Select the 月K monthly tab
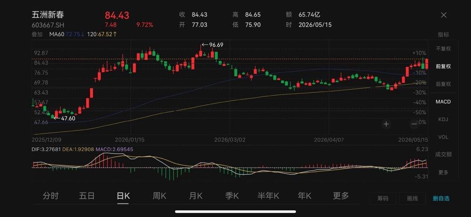 [x=196, y=196]
